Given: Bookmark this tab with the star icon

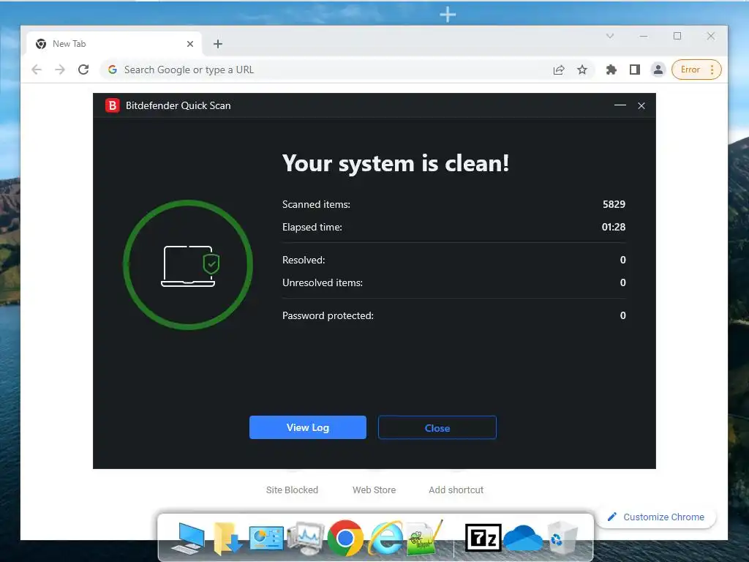Looking at the screenshot, I should (x=581, y=70).
